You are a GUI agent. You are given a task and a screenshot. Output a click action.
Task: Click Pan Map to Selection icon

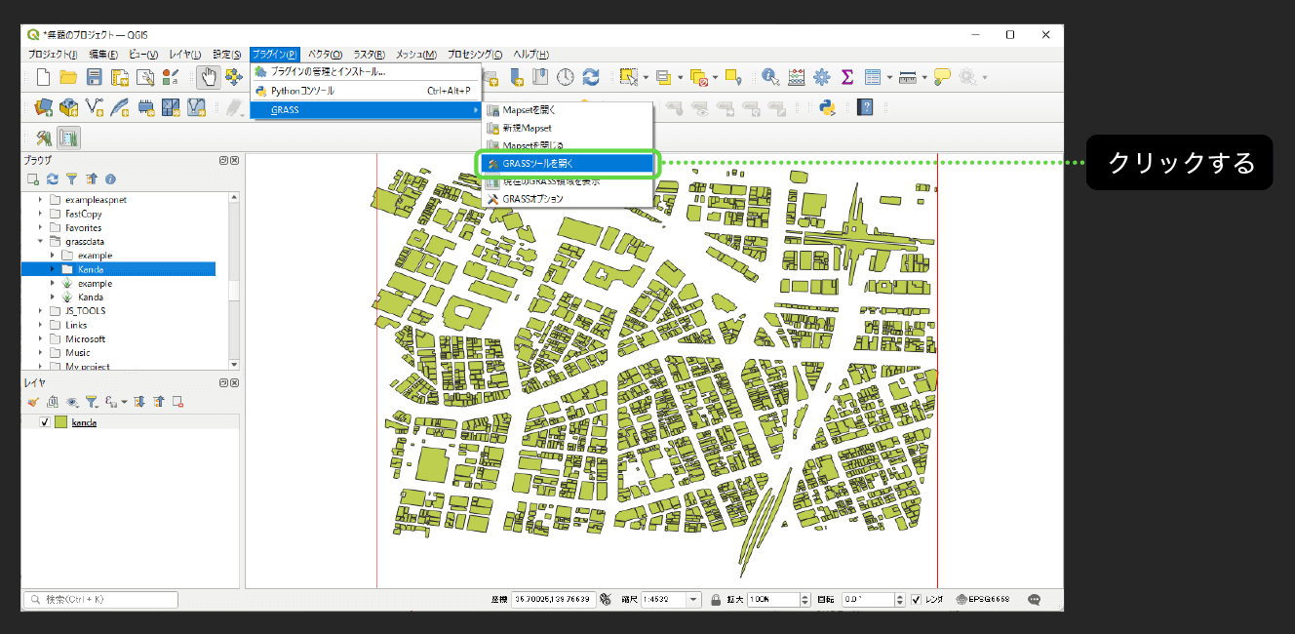point(234,77)
